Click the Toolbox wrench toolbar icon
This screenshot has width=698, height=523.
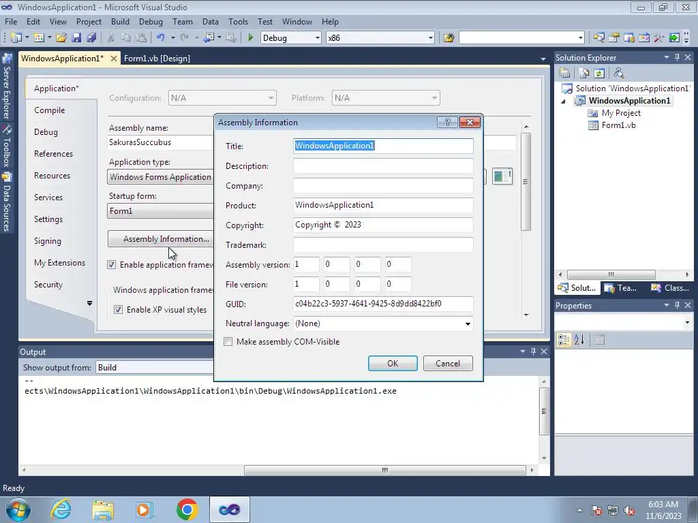(x=659, y=38)
